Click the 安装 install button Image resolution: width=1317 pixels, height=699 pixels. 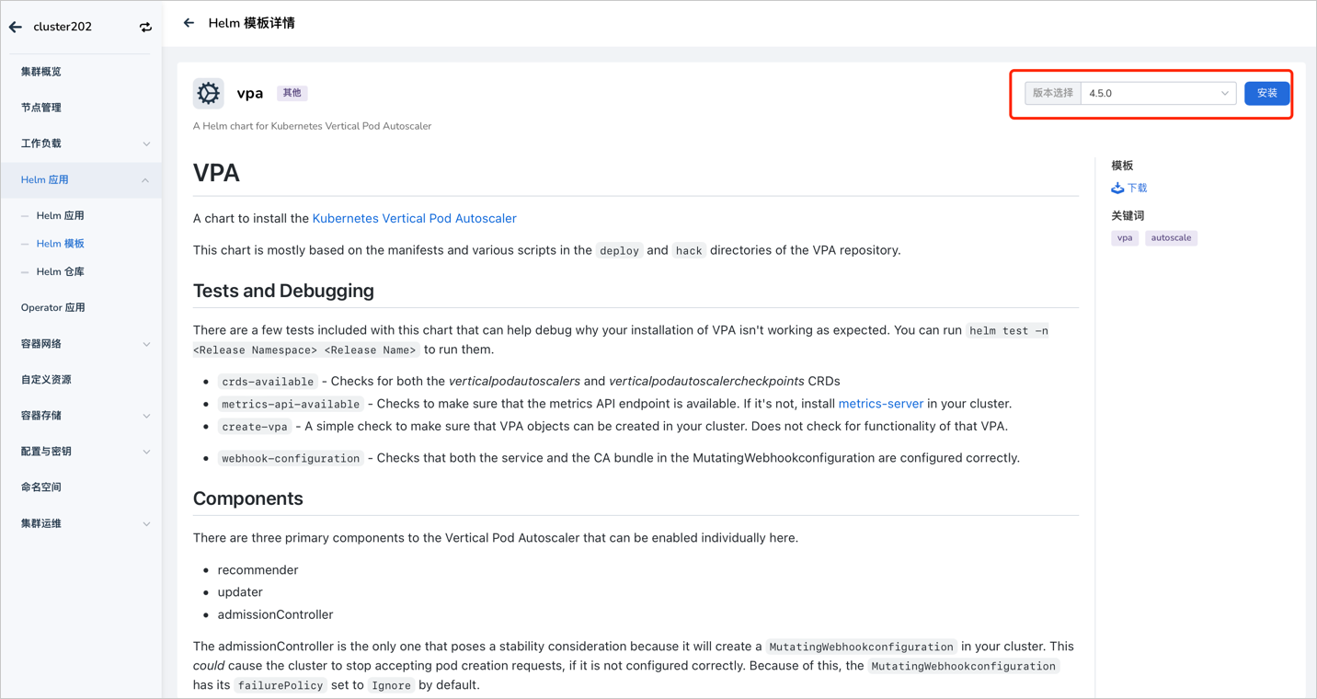pos(1266,93)
